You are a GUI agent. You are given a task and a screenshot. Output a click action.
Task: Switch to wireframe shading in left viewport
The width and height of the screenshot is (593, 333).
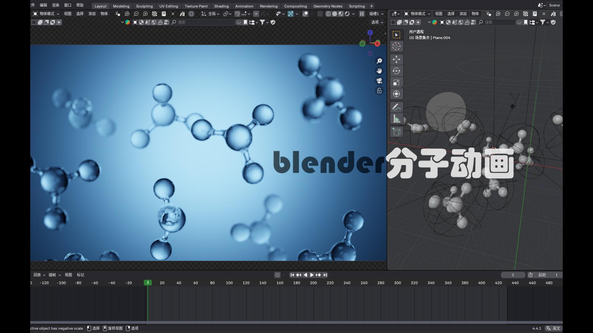pyautogui.click(x=328, y=14)
